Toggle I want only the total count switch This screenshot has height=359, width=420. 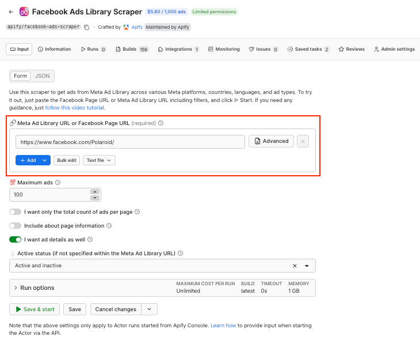tap(16, 212)
